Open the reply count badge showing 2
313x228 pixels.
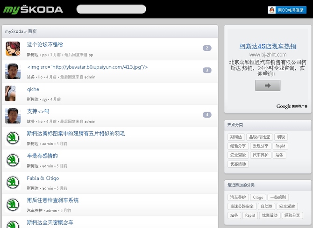coord(207,48)
